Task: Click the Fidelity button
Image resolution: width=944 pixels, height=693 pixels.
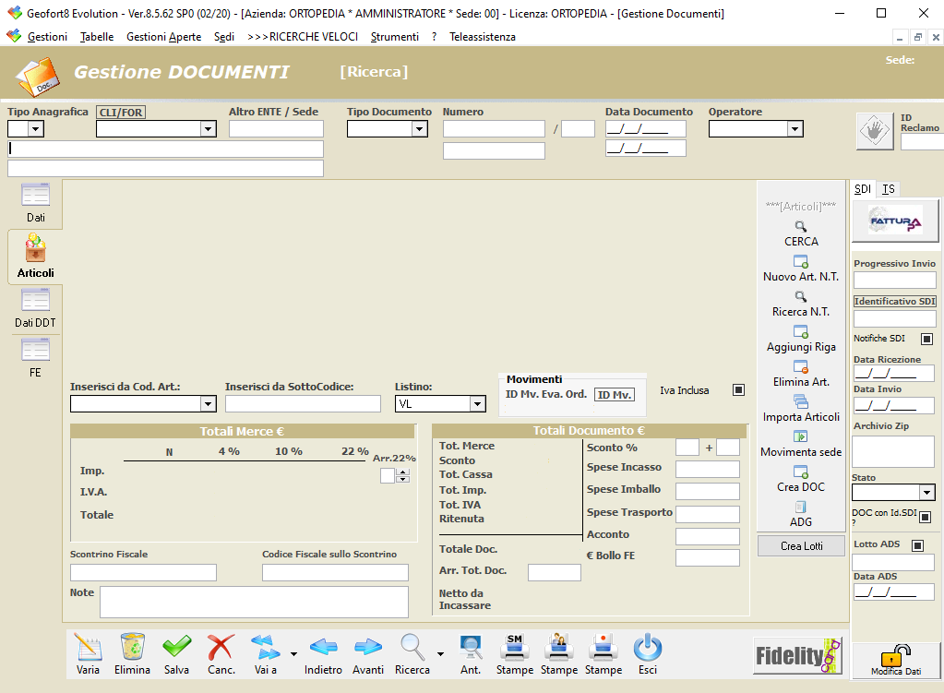Action: coord(797,656)
